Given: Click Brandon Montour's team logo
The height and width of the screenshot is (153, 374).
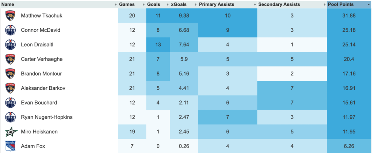Looking at the screenshot, I should point(10,74).
